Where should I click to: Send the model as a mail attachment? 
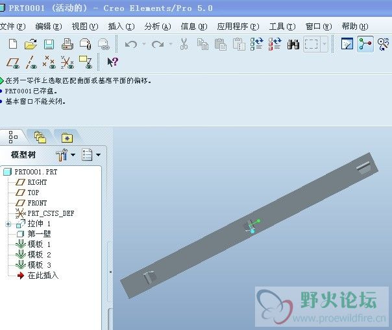pos(86,44)
